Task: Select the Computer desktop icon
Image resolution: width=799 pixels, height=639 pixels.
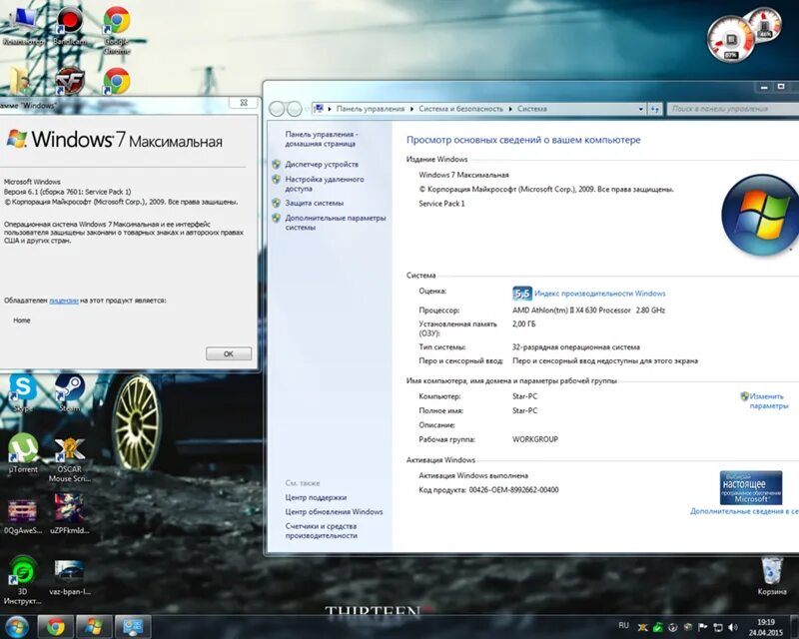Action: coord(23,27)
